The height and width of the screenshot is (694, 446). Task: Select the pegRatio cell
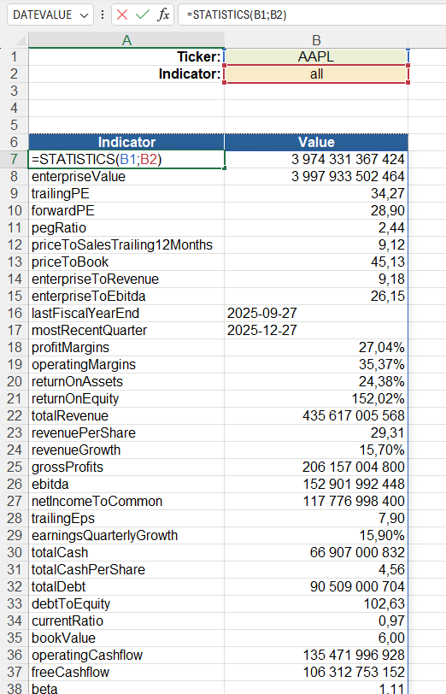[126, 228]
